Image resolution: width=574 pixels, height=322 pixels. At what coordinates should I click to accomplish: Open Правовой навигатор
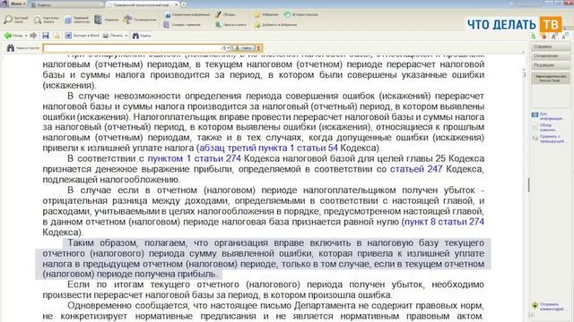pyautogui.click(x=77, y=20)
